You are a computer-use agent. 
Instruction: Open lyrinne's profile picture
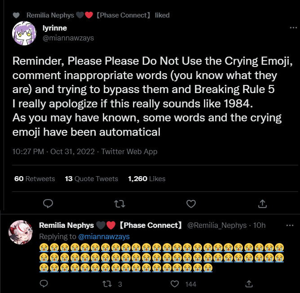[23, 34]
